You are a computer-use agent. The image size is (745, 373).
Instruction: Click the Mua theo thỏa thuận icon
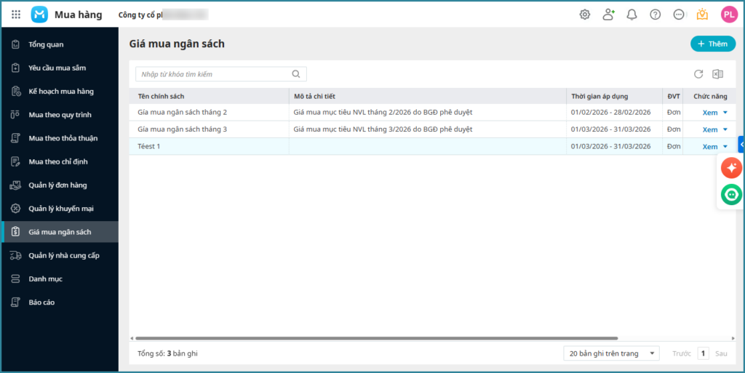click(16, 138)
